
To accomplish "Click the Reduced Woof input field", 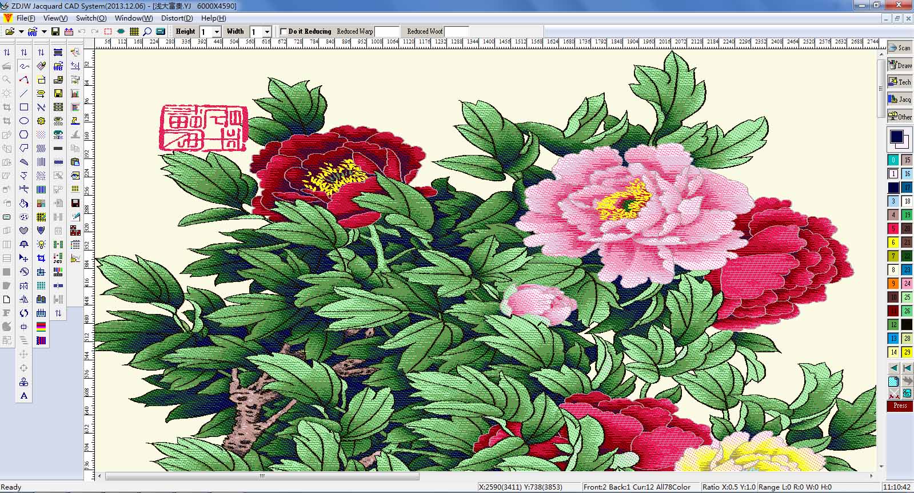I will tap(456, 31).
